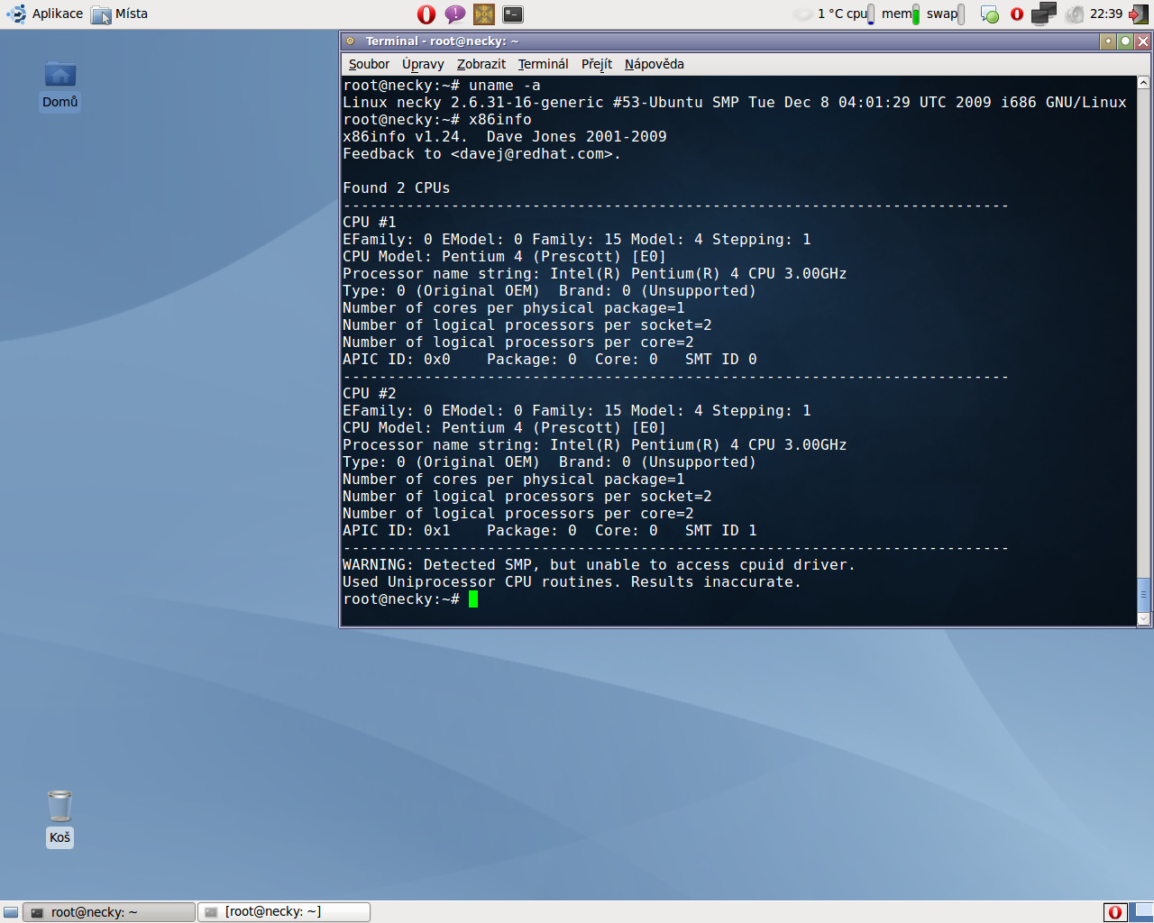Open the Soubor menu in terminal
Viewport: 1154px width, 923px height.
pyautogui.click(x=369, y=64)
